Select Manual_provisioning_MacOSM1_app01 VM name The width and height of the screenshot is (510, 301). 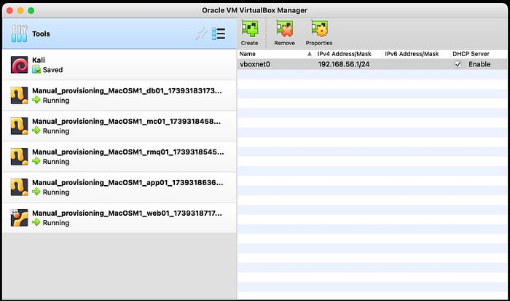click(x=127, y=182)
